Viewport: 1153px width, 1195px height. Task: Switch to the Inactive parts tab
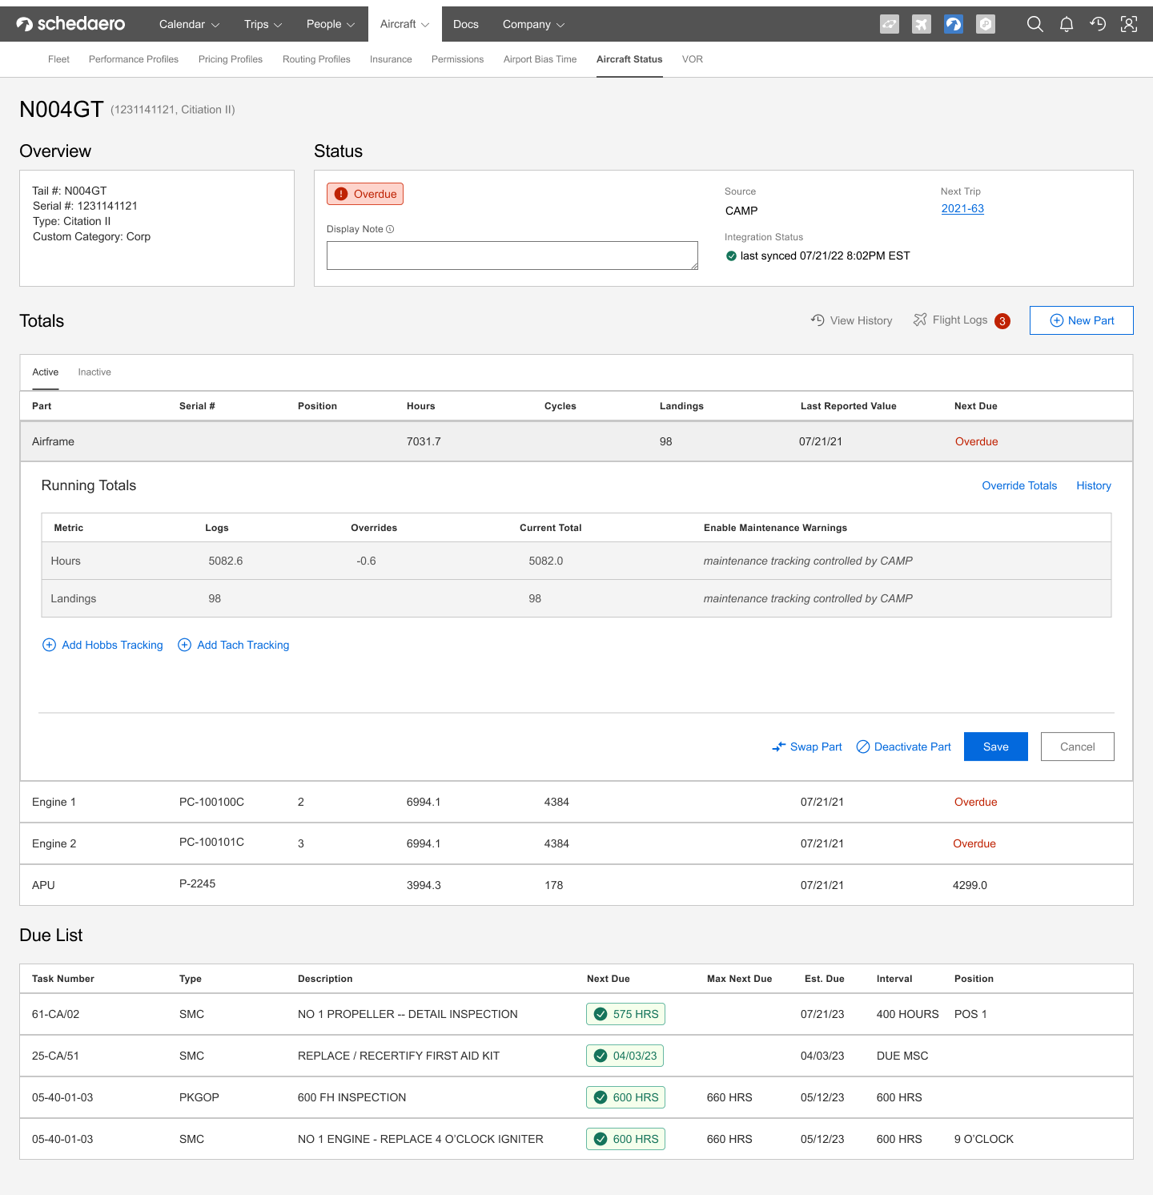[x=94, y=372]
